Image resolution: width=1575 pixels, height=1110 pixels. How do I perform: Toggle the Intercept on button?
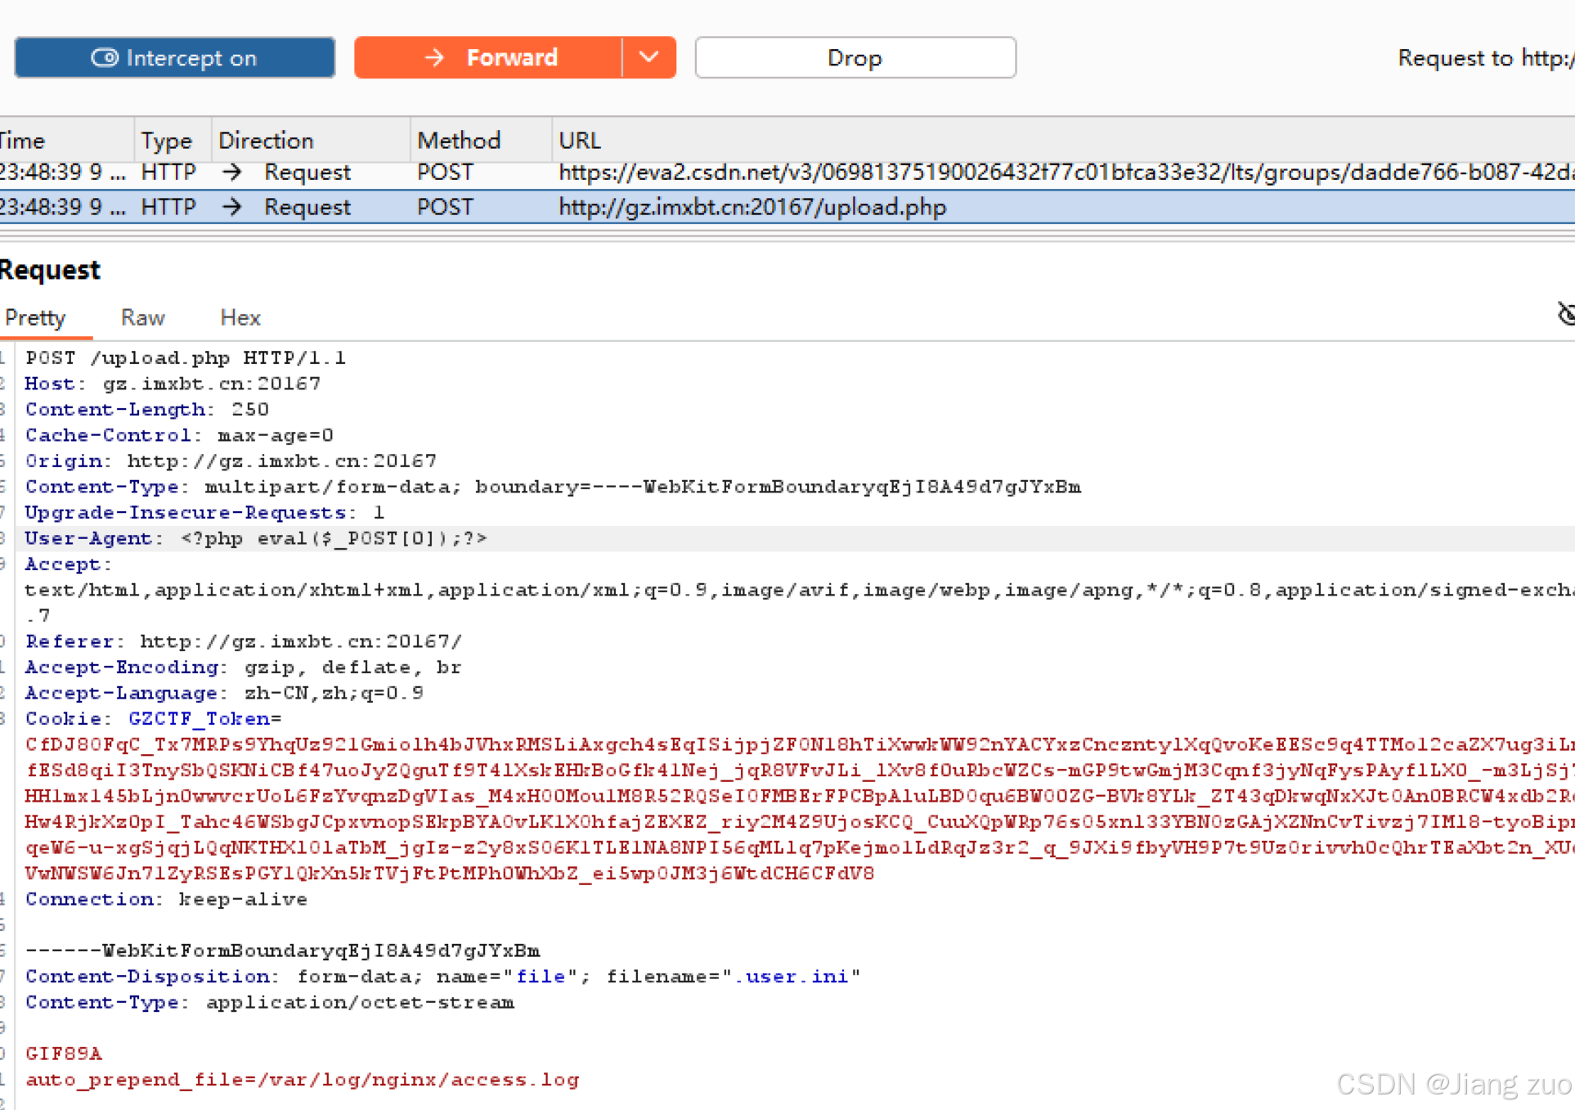(174, 58)
